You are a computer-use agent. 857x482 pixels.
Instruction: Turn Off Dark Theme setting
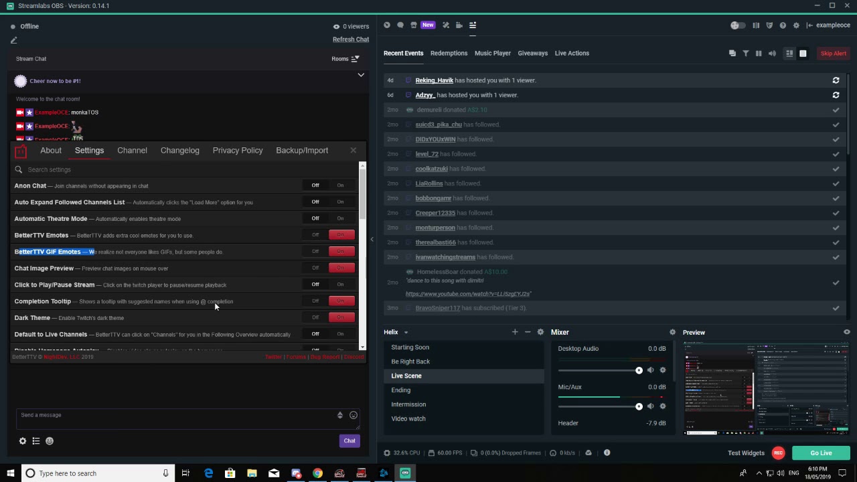(x=315, y=317)
